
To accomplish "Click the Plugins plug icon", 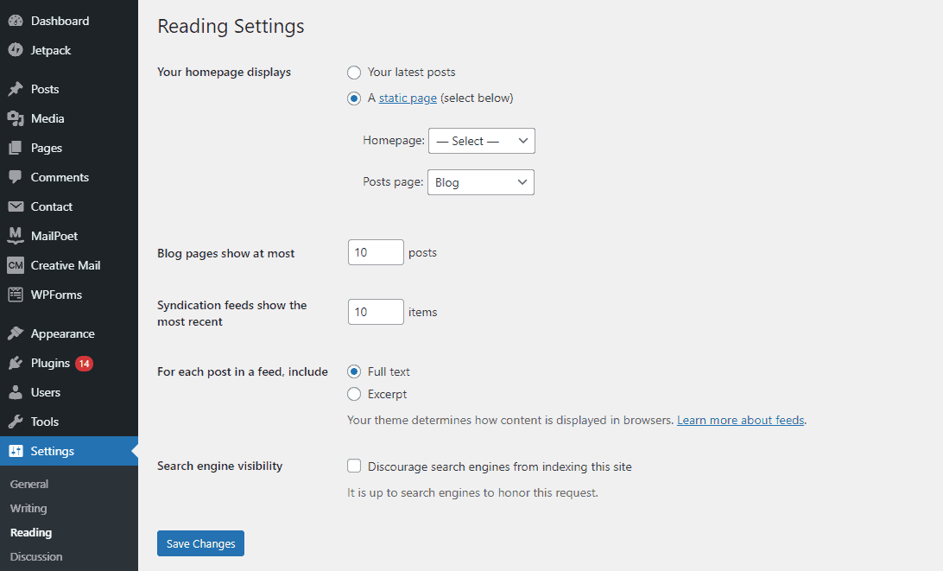I will [x=16, y=363].
